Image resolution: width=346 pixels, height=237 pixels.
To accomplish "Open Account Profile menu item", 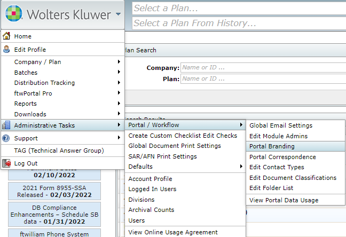I will (x=185, y=179).
